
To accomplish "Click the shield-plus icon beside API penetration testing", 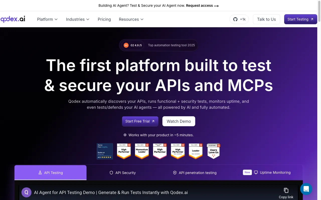I will (175, 173).
